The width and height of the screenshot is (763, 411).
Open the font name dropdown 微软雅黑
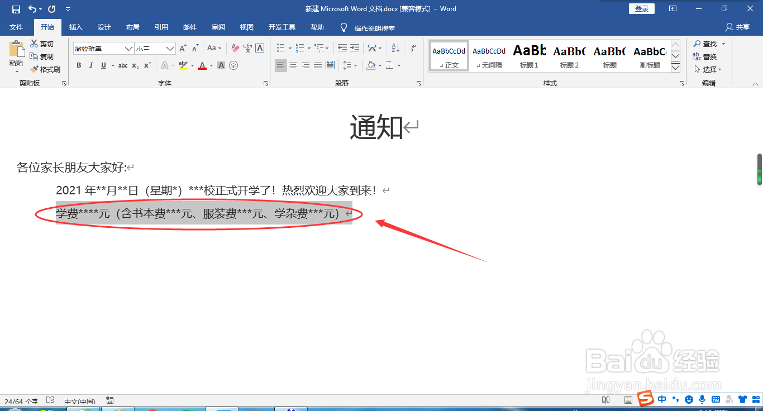point(128,49)
